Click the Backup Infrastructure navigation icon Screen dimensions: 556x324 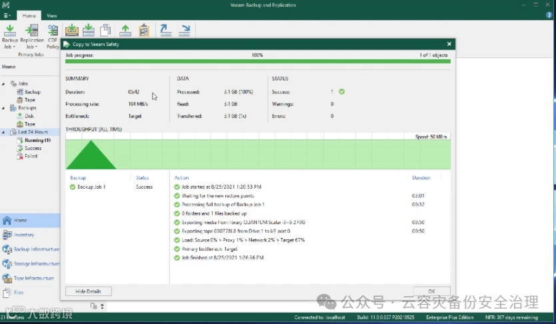pyautogui.click(x=7, y=249)
